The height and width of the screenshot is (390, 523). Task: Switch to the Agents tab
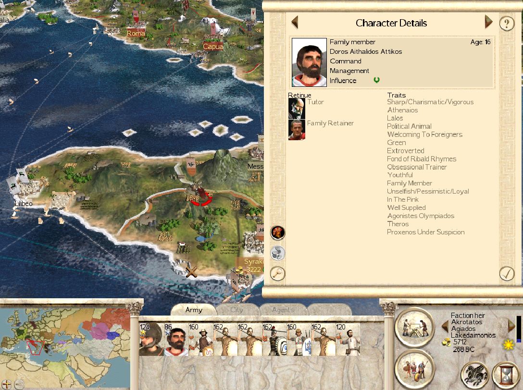[283, 310]
